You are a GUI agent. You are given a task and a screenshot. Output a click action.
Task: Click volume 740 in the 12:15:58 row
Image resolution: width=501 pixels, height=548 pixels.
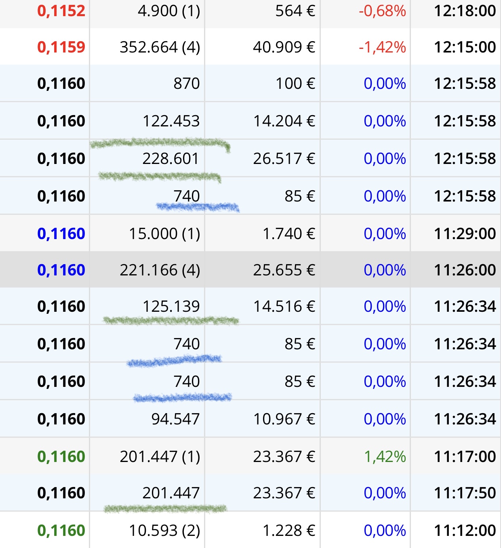tap(187, 196)
